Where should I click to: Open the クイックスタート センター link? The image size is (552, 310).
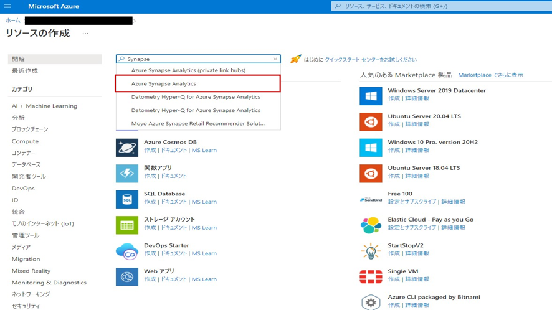pos(370,60)
